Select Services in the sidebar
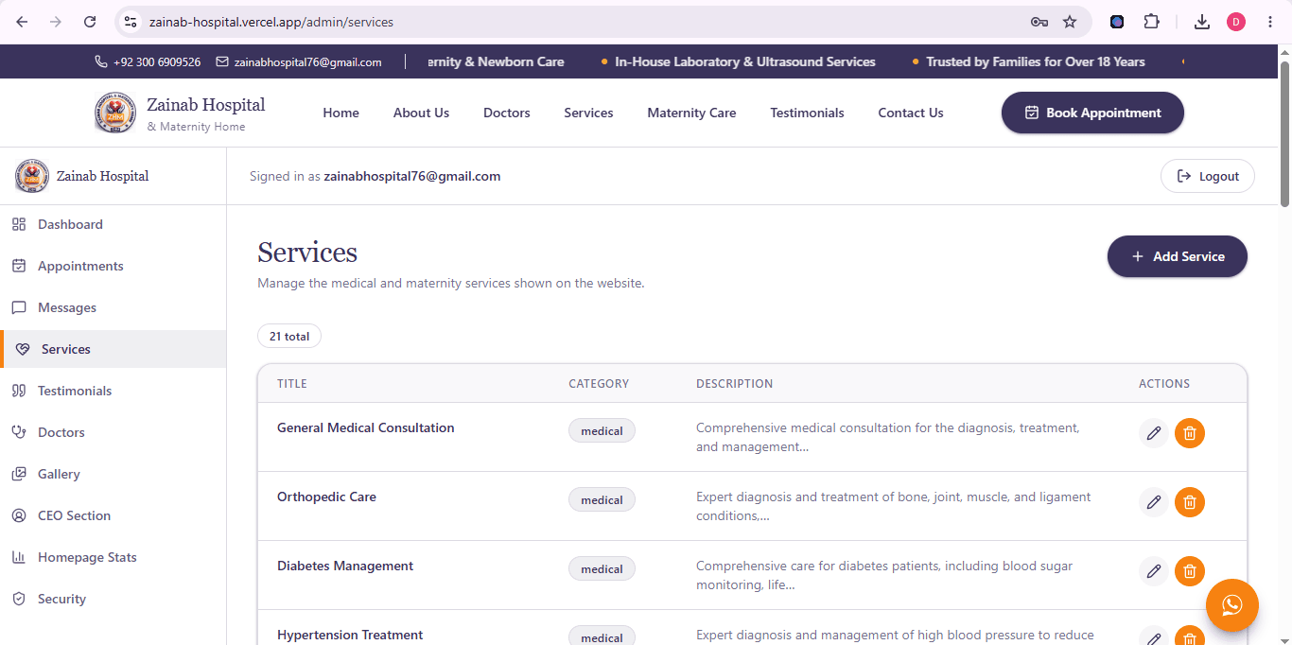1292x645 pixels. tap(113, 349)
